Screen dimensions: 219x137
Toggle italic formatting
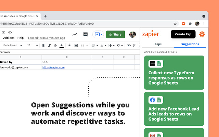49,46
